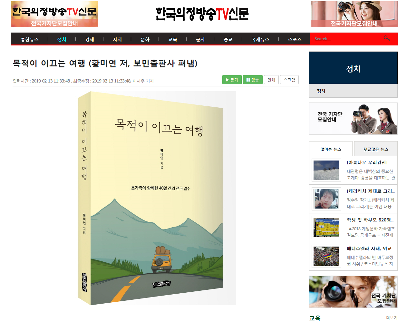The height and width of the screenshot is (322, 407).
Task: Select the 스포츠 menu item
Action: pos(295,39)
